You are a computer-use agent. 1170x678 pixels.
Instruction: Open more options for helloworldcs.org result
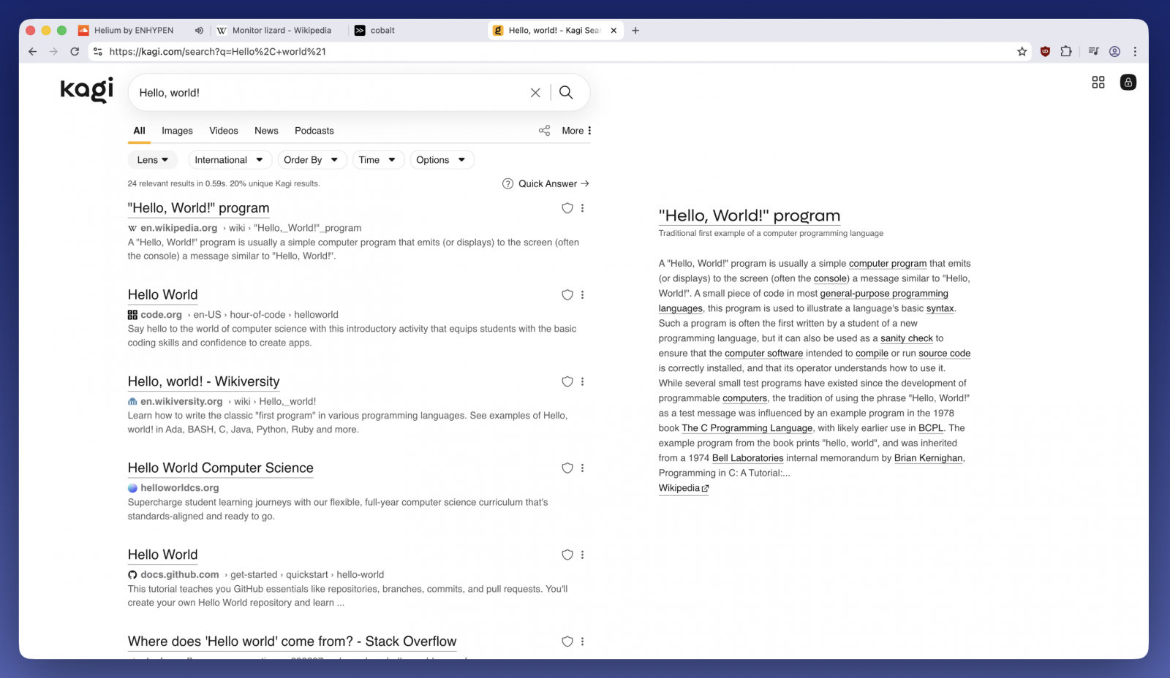(x=582, y=468)
